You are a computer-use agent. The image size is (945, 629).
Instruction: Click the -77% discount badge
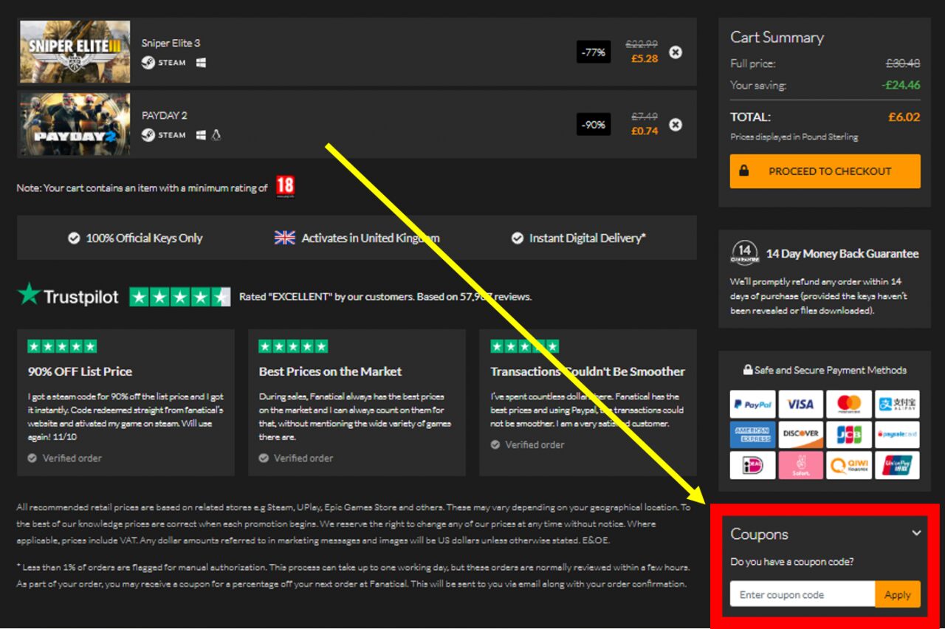coord(594,52)
